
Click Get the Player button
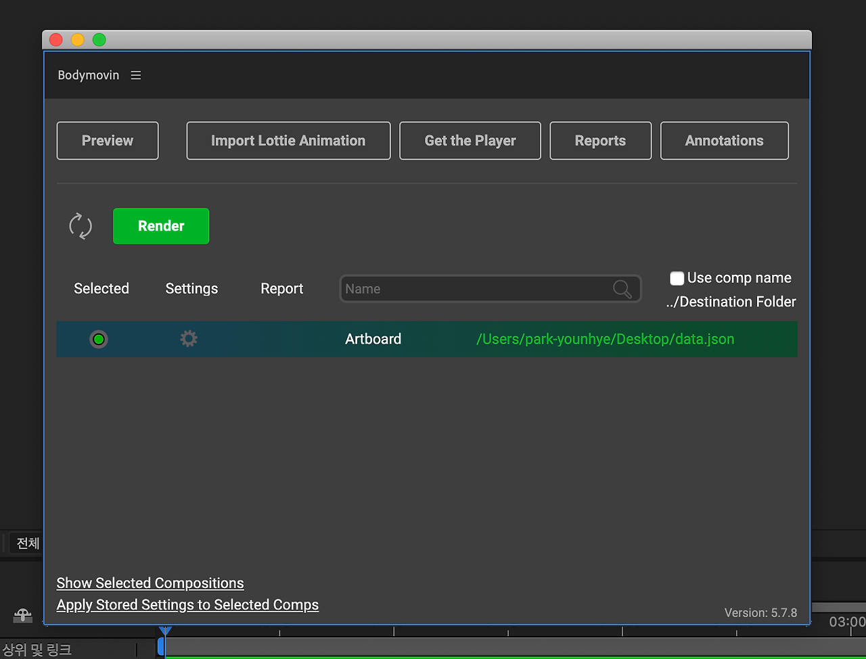pos(470,141)
